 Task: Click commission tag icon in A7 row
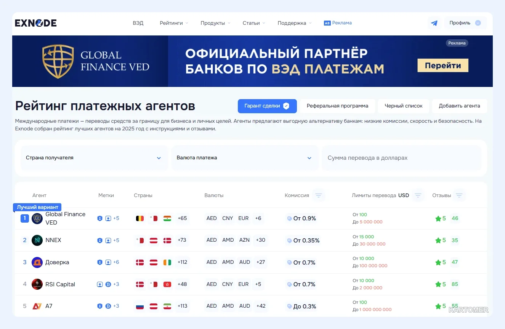[290, 306]
